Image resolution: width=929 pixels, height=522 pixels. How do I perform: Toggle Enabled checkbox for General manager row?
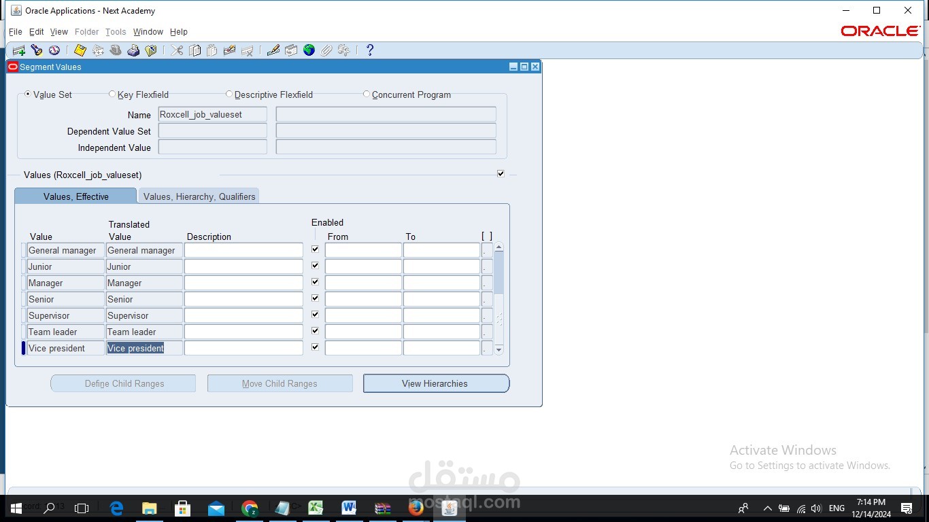[315, 249]
